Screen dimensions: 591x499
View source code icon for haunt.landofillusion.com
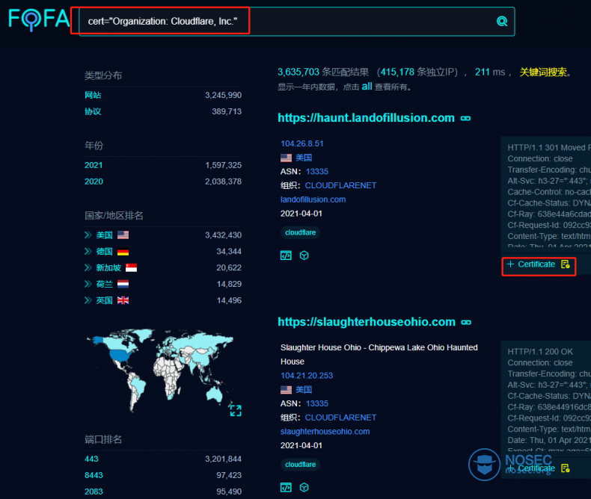[x=286, y=256]
